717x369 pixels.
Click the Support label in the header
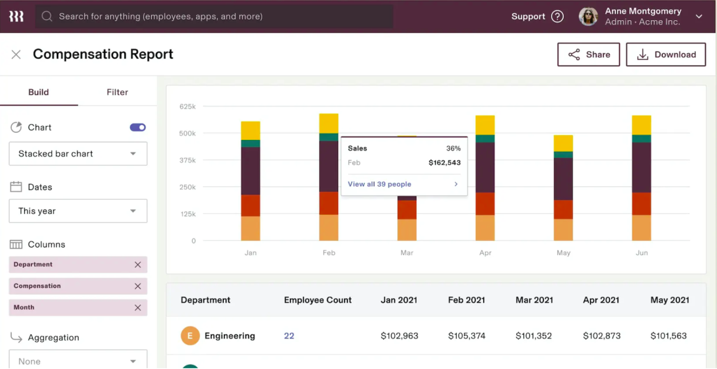click(x=528, y=16)
